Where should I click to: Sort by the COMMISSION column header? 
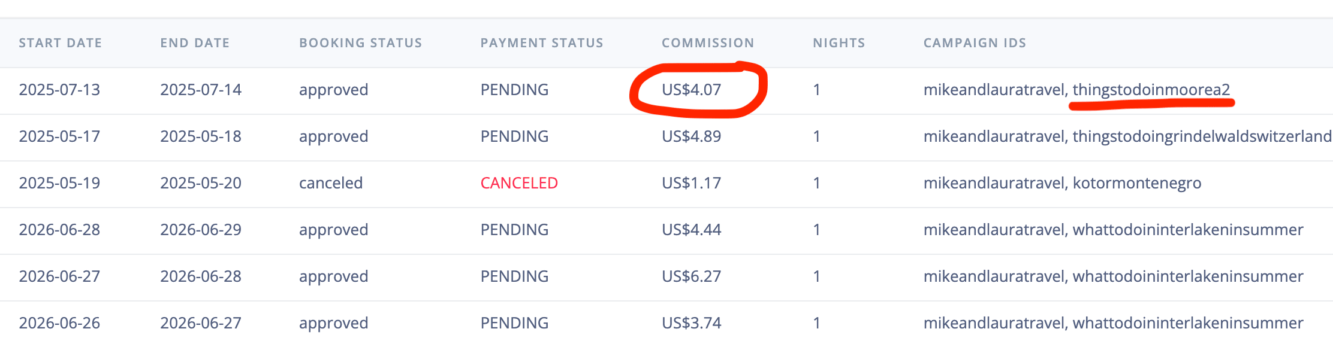click(x=708, y=43)
